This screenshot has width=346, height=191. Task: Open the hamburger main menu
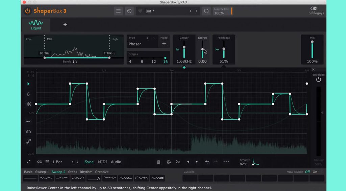click(118, 11)
